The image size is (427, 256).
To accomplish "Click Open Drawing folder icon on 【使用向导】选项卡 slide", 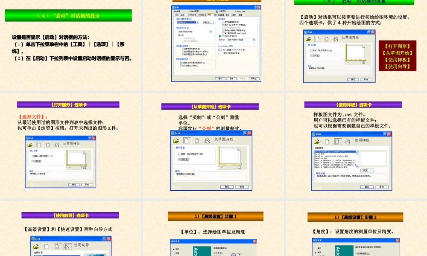I will 36,247.
